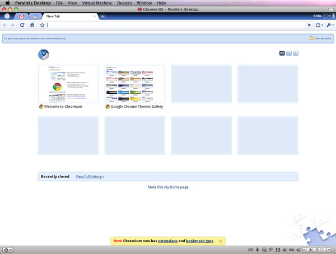Open the bookmark sync link

point(200,241)
